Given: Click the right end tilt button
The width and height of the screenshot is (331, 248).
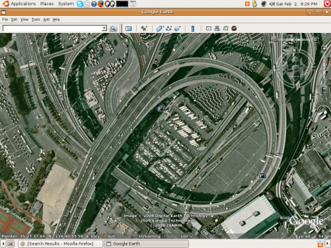Looking at the screenshot, I should coord(315,40).
